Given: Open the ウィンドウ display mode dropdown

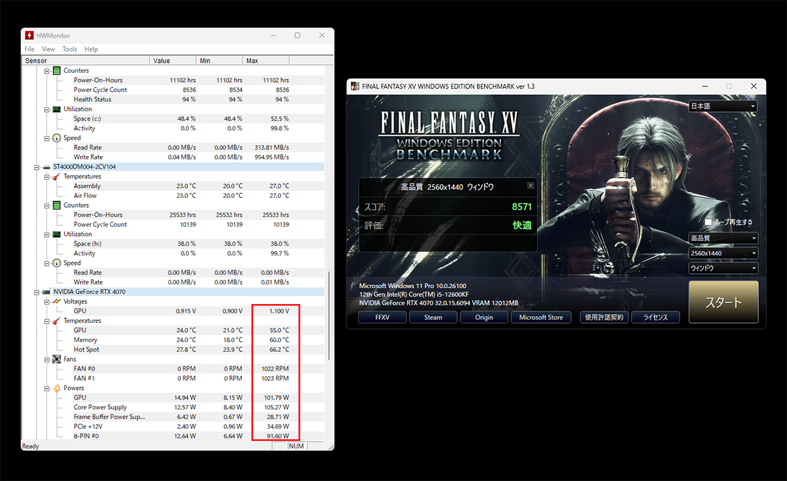Looking at the screenshot, I should (723, 269).
